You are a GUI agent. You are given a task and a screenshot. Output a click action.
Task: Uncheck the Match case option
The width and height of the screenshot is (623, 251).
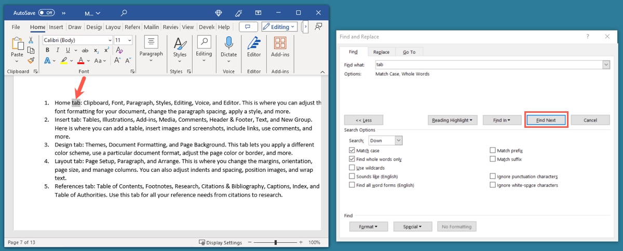(x=353, y=151)
